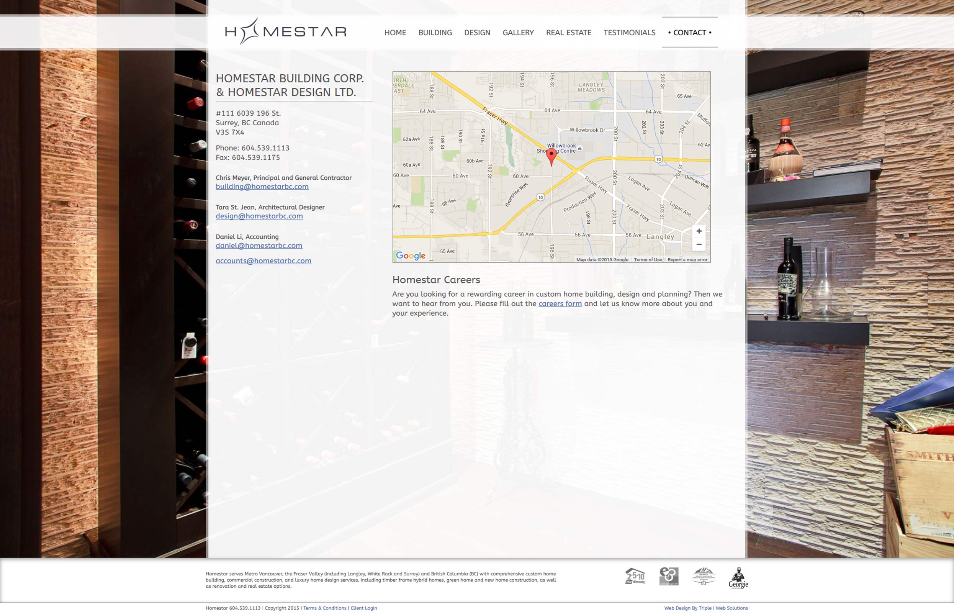Click the postal code V3S 7X4
This screenshot has height=613, width=954.
click(x=230, y=132)
